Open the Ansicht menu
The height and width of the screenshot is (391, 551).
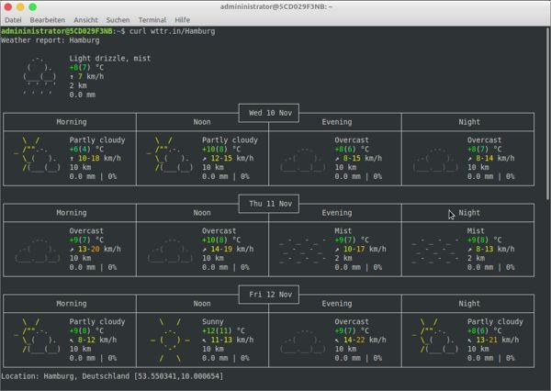point(85,19)
